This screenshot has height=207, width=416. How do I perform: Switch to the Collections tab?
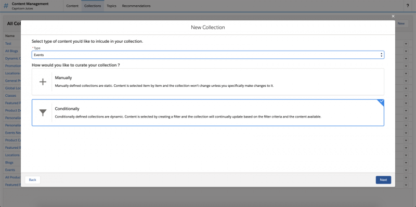[x=93, y=6]
